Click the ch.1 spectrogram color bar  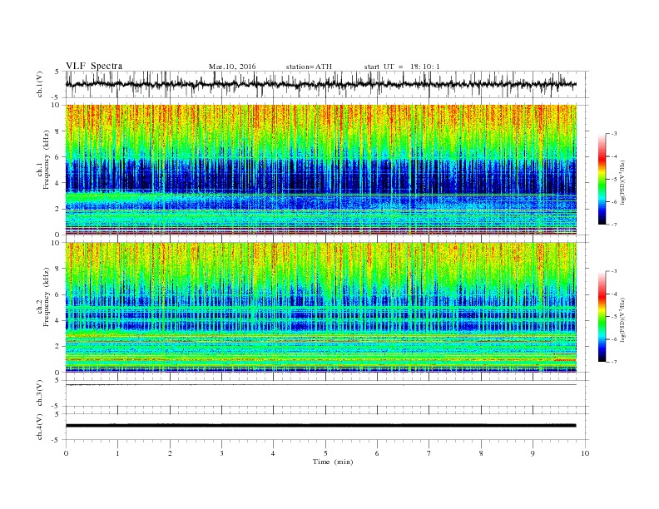coord(602,179)
